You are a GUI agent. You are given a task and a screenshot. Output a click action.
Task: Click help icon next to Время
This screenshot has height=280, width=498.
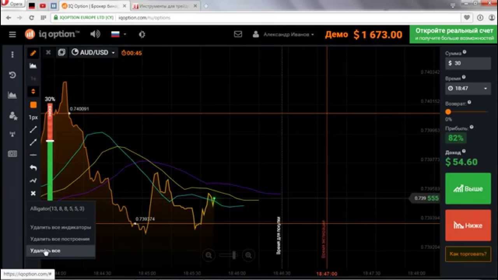(x=464, y=77)
